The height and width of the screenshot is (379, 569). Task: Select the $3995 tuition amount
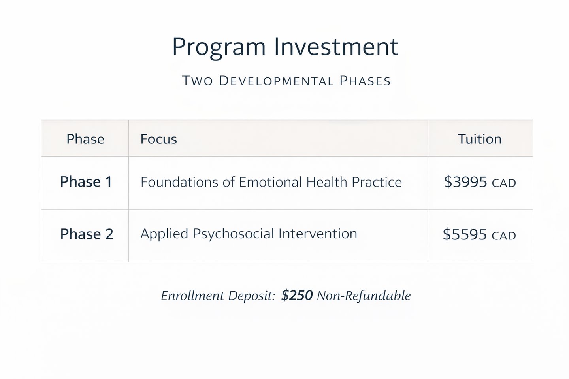465,182
